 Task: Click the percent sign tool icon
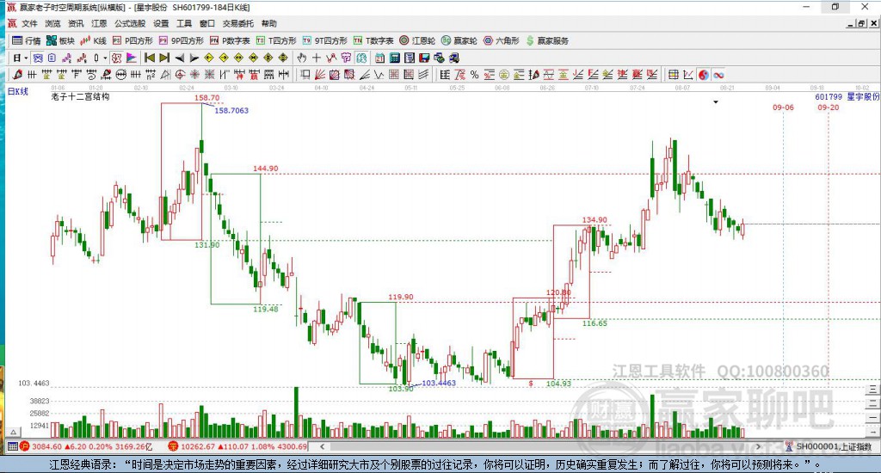pos(474,75)
